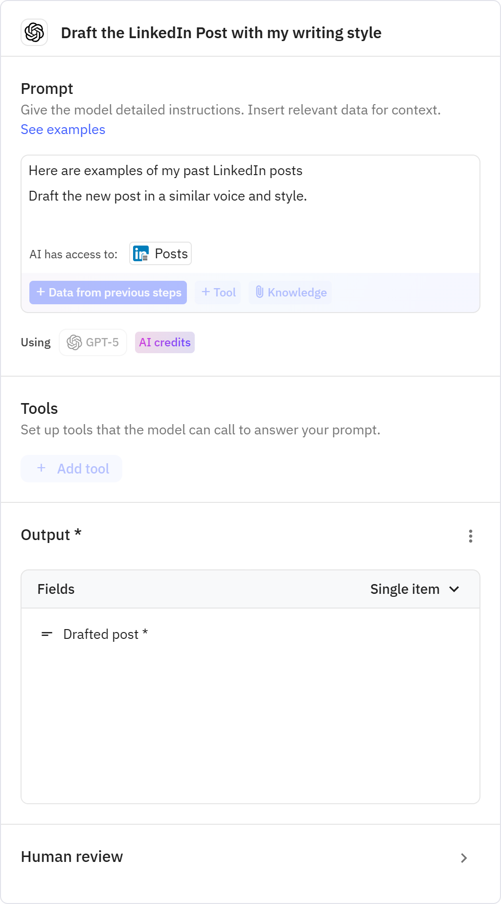This screenshot has width=501, height=904.
Task: Click the Knowledge button
Action: click(290, 292)
